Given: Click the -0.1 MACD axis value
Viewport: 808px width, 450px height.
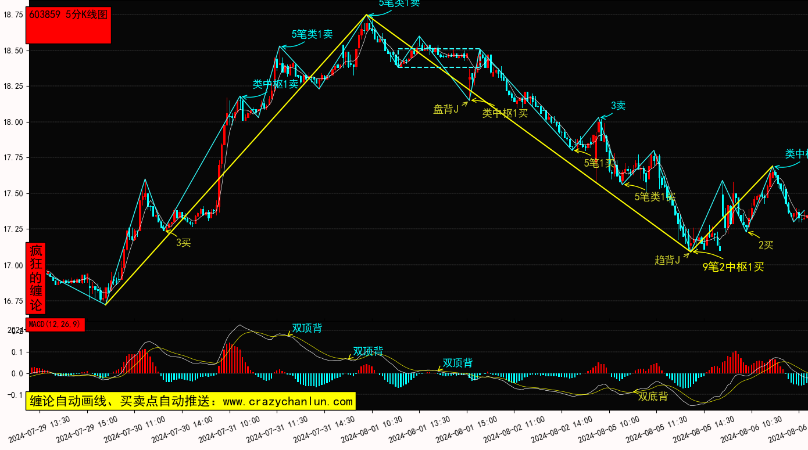Looking at the screenshot, I should click(x=15, y=395).
